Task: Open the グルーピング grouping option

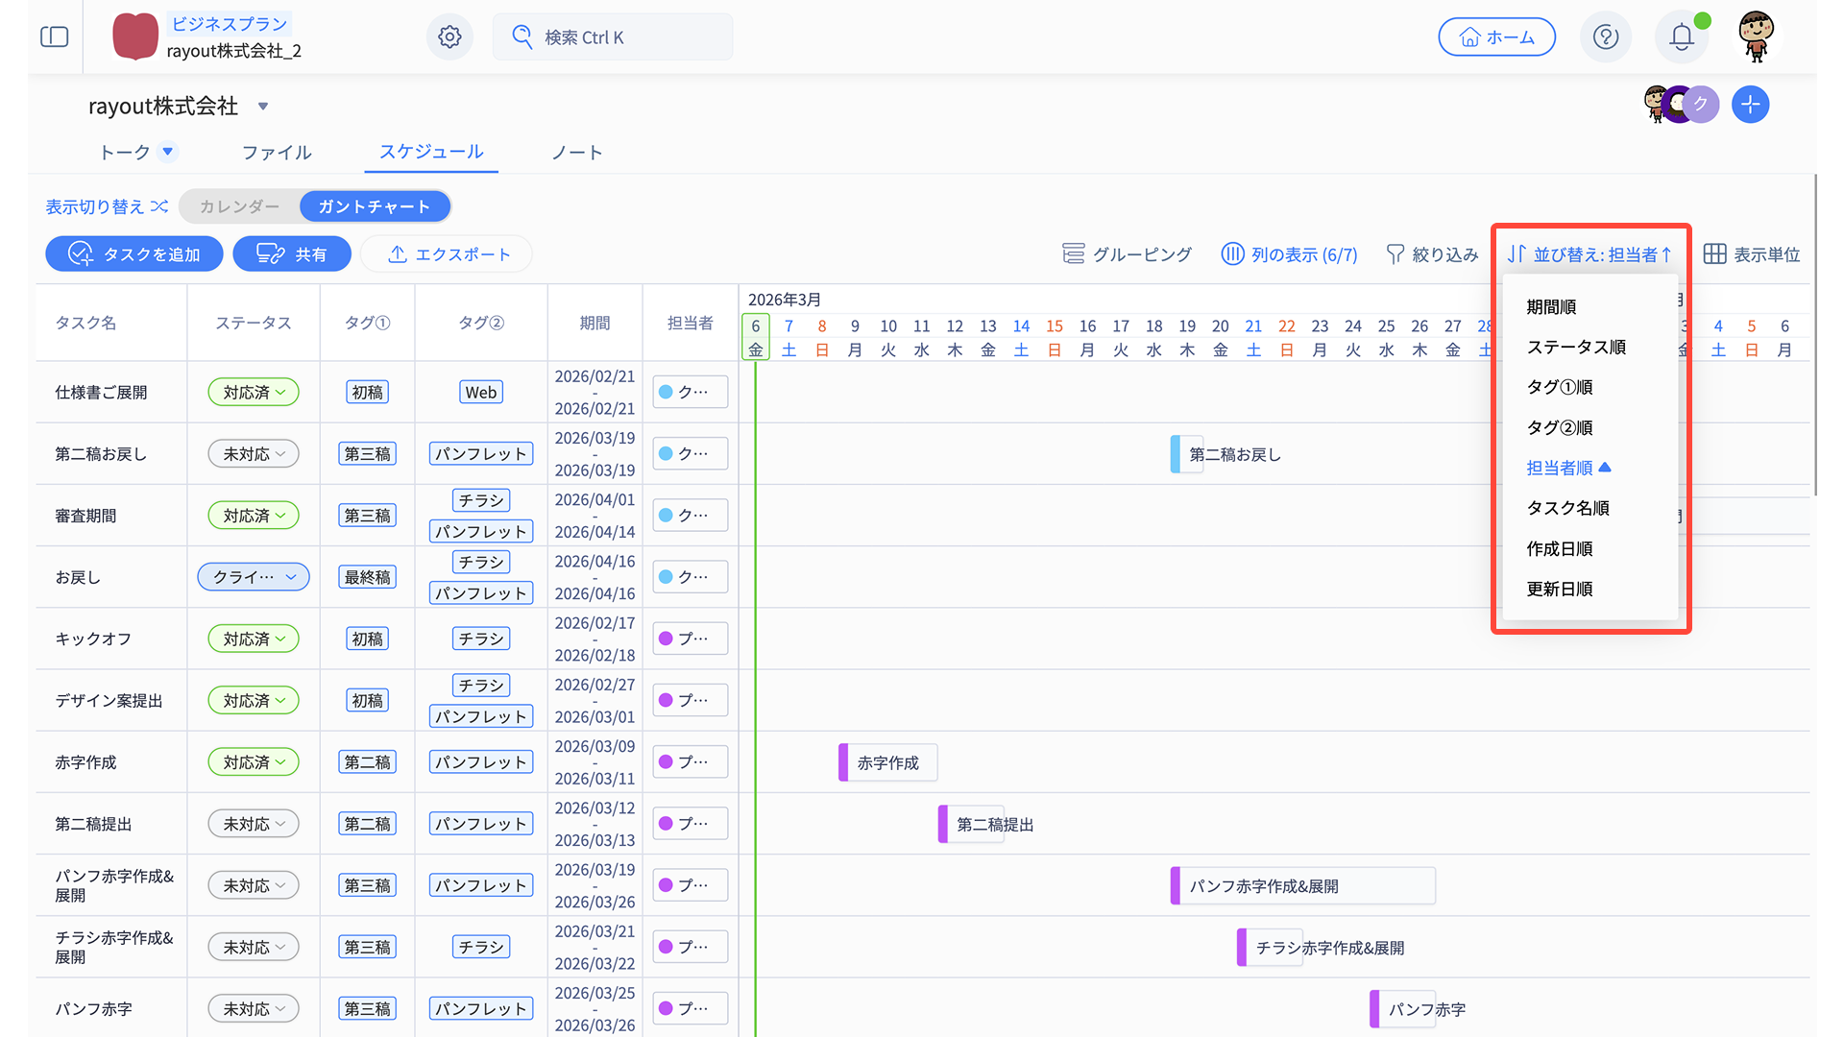Action: (1128, 254)
